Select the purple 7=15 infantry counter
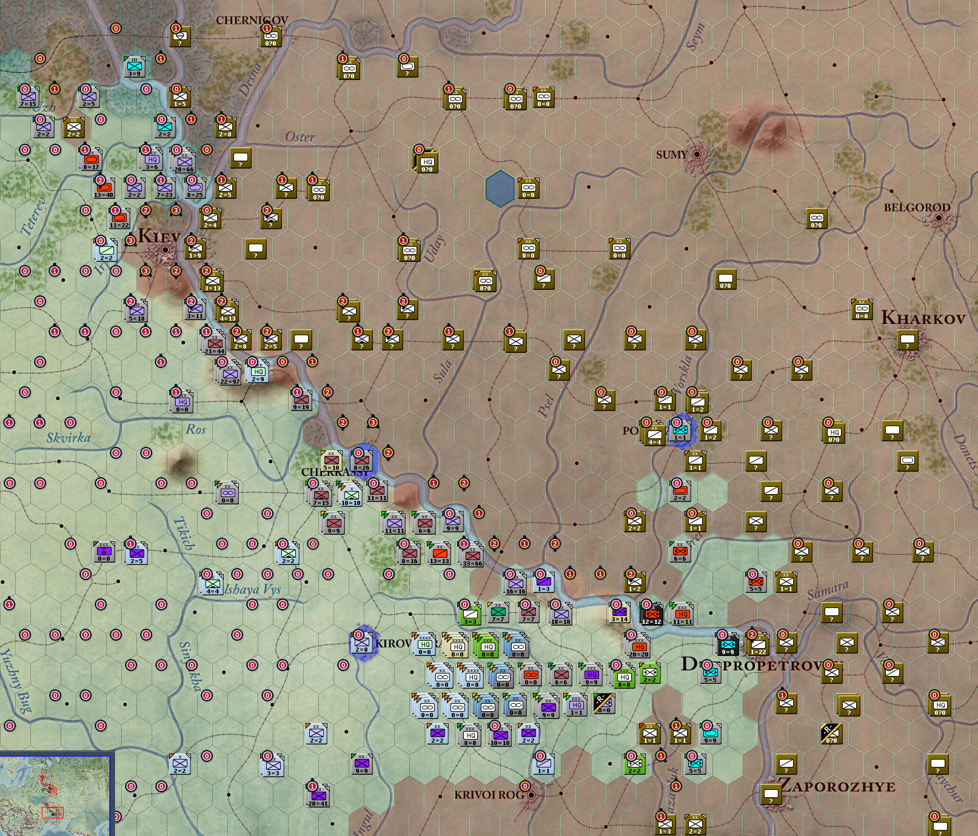The image size is (978, 836). pos(28,97)
